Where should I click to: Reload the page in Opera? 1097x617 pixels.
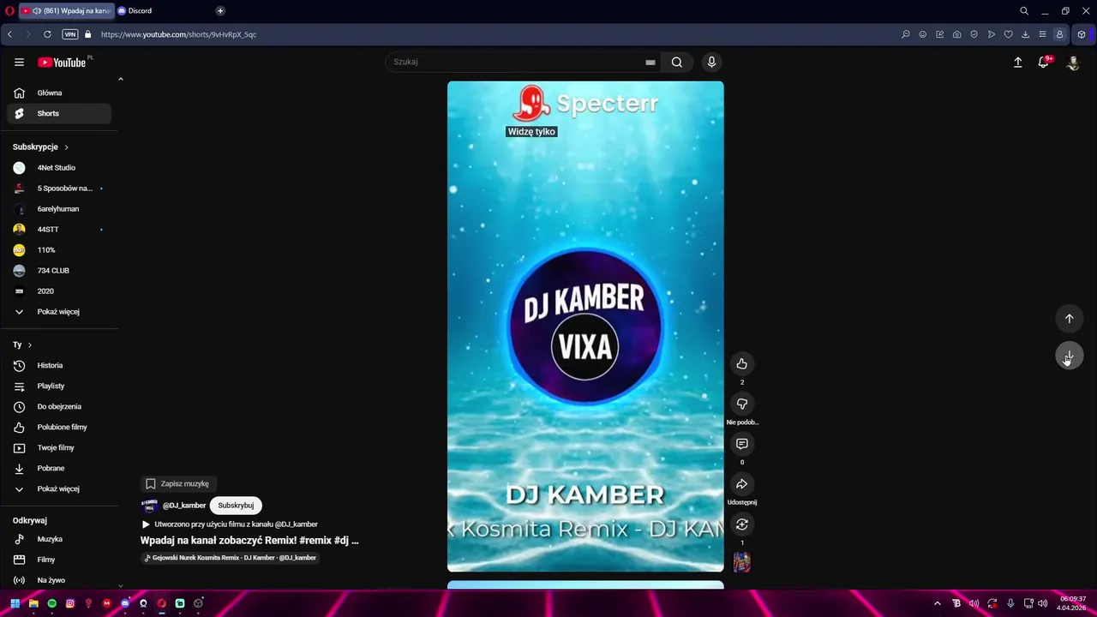tap(47, 34)
